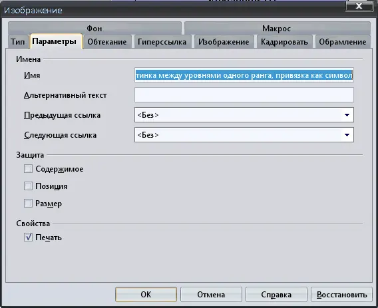
Task: Switch to the Макрос tab
Action: 277,29
